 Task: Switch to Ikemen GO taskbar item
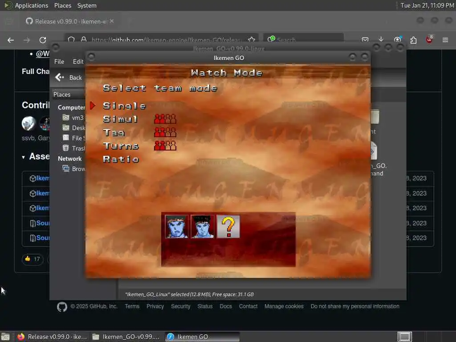tap(203, 337)
